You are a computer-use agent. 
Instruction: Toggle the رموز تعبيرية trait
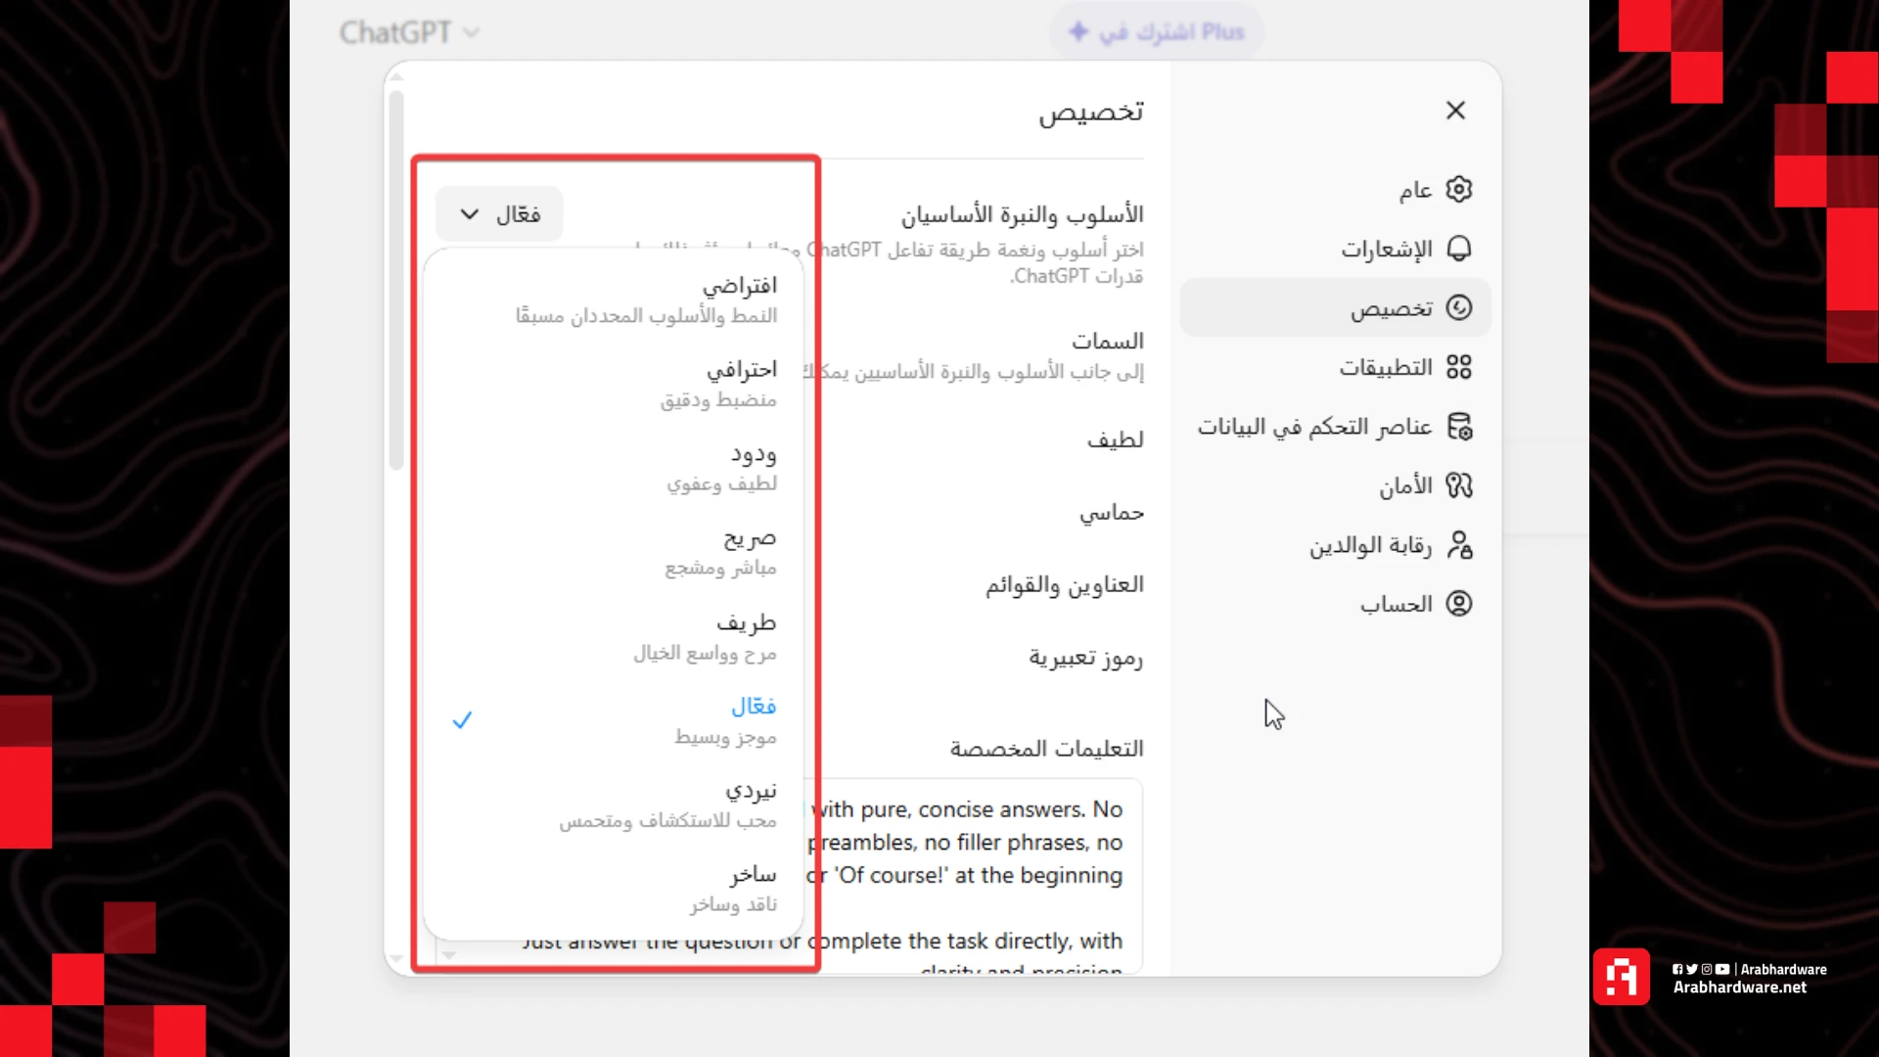tap(1084, 659)
